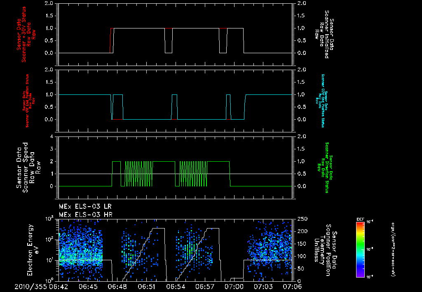The width and height of the screenshot is (422, 292).
Task: Select the green "Scanner Direction Status" axis title
Action: [327, 167]
